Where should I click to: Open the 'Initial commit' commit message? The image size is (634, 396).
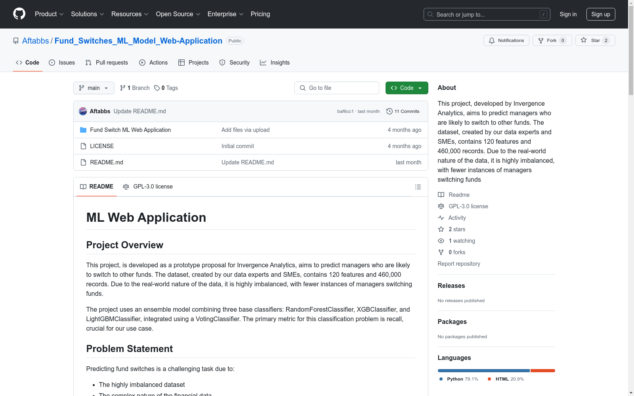click(238, 146)
